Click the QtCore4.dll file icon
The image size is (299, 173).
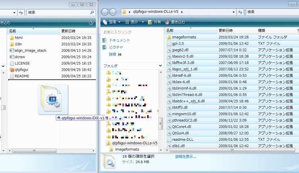coord(169,127)
